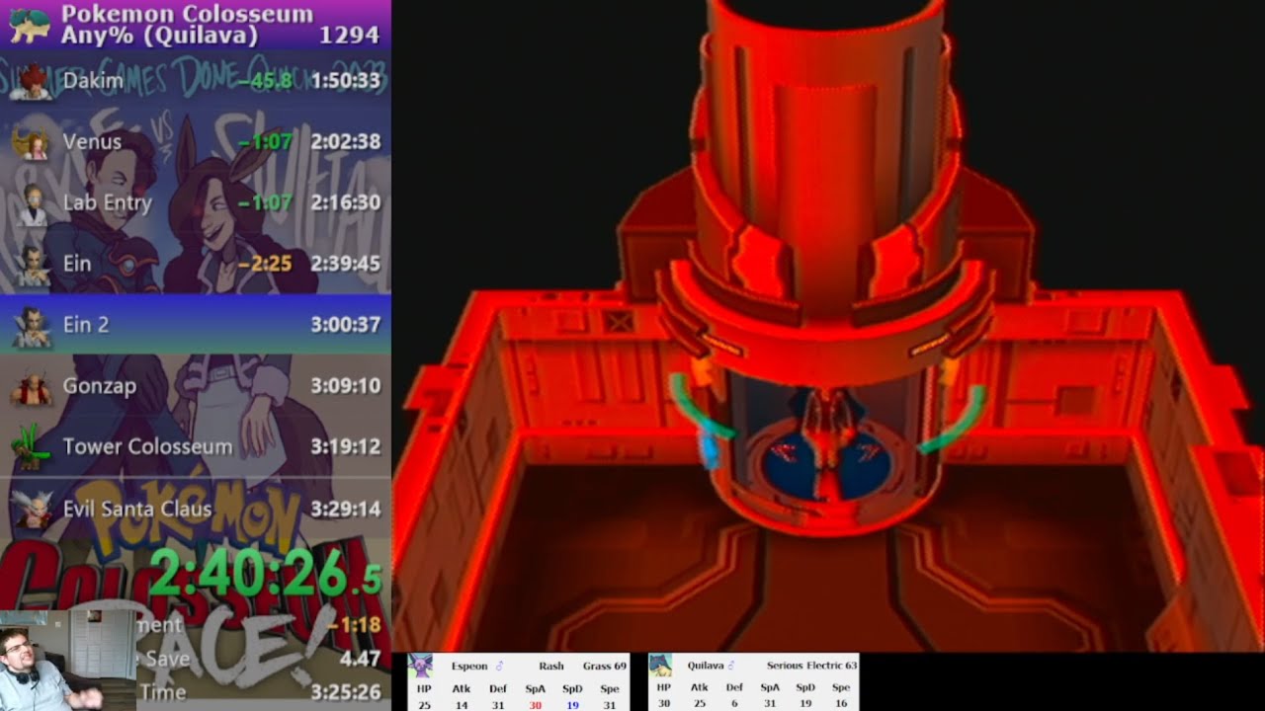Click the Any% (Quilava) category label
Viewport: 1265px width, 711px height.
tap(159, 36)
